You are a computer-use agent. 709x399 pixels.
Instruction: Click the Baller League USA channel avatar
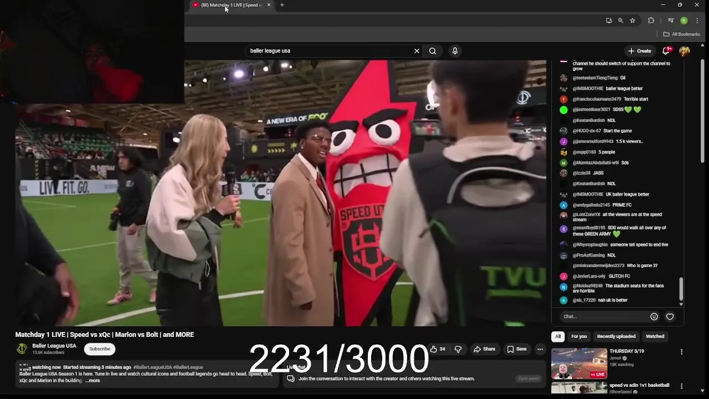pos(22,349)
